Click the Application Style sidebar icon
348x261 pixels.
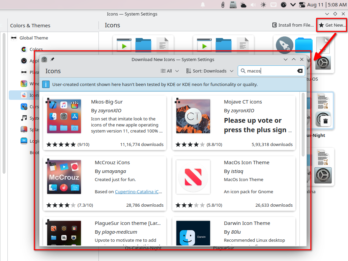click(24, 61)
